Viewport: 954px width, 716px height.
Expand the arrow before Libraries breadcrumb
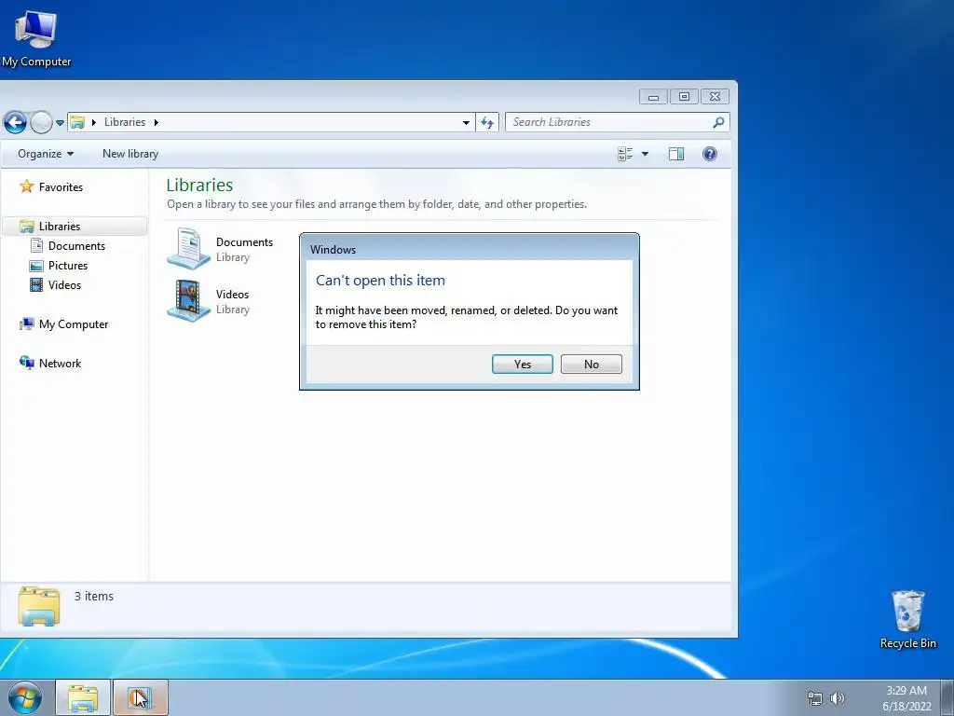pos(94,122)
